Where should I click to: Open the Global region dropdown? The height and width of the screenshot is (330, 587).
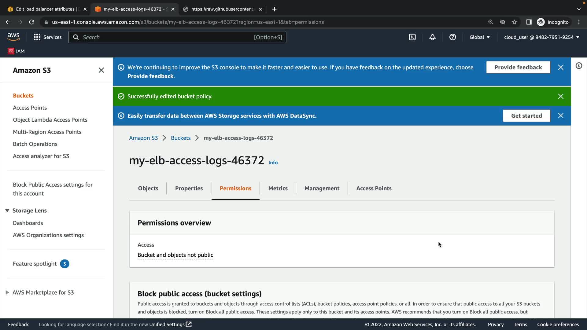tap(479, 37)
